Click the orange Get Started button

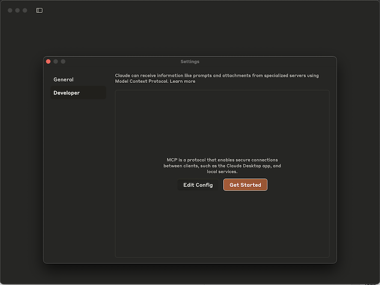245,185
